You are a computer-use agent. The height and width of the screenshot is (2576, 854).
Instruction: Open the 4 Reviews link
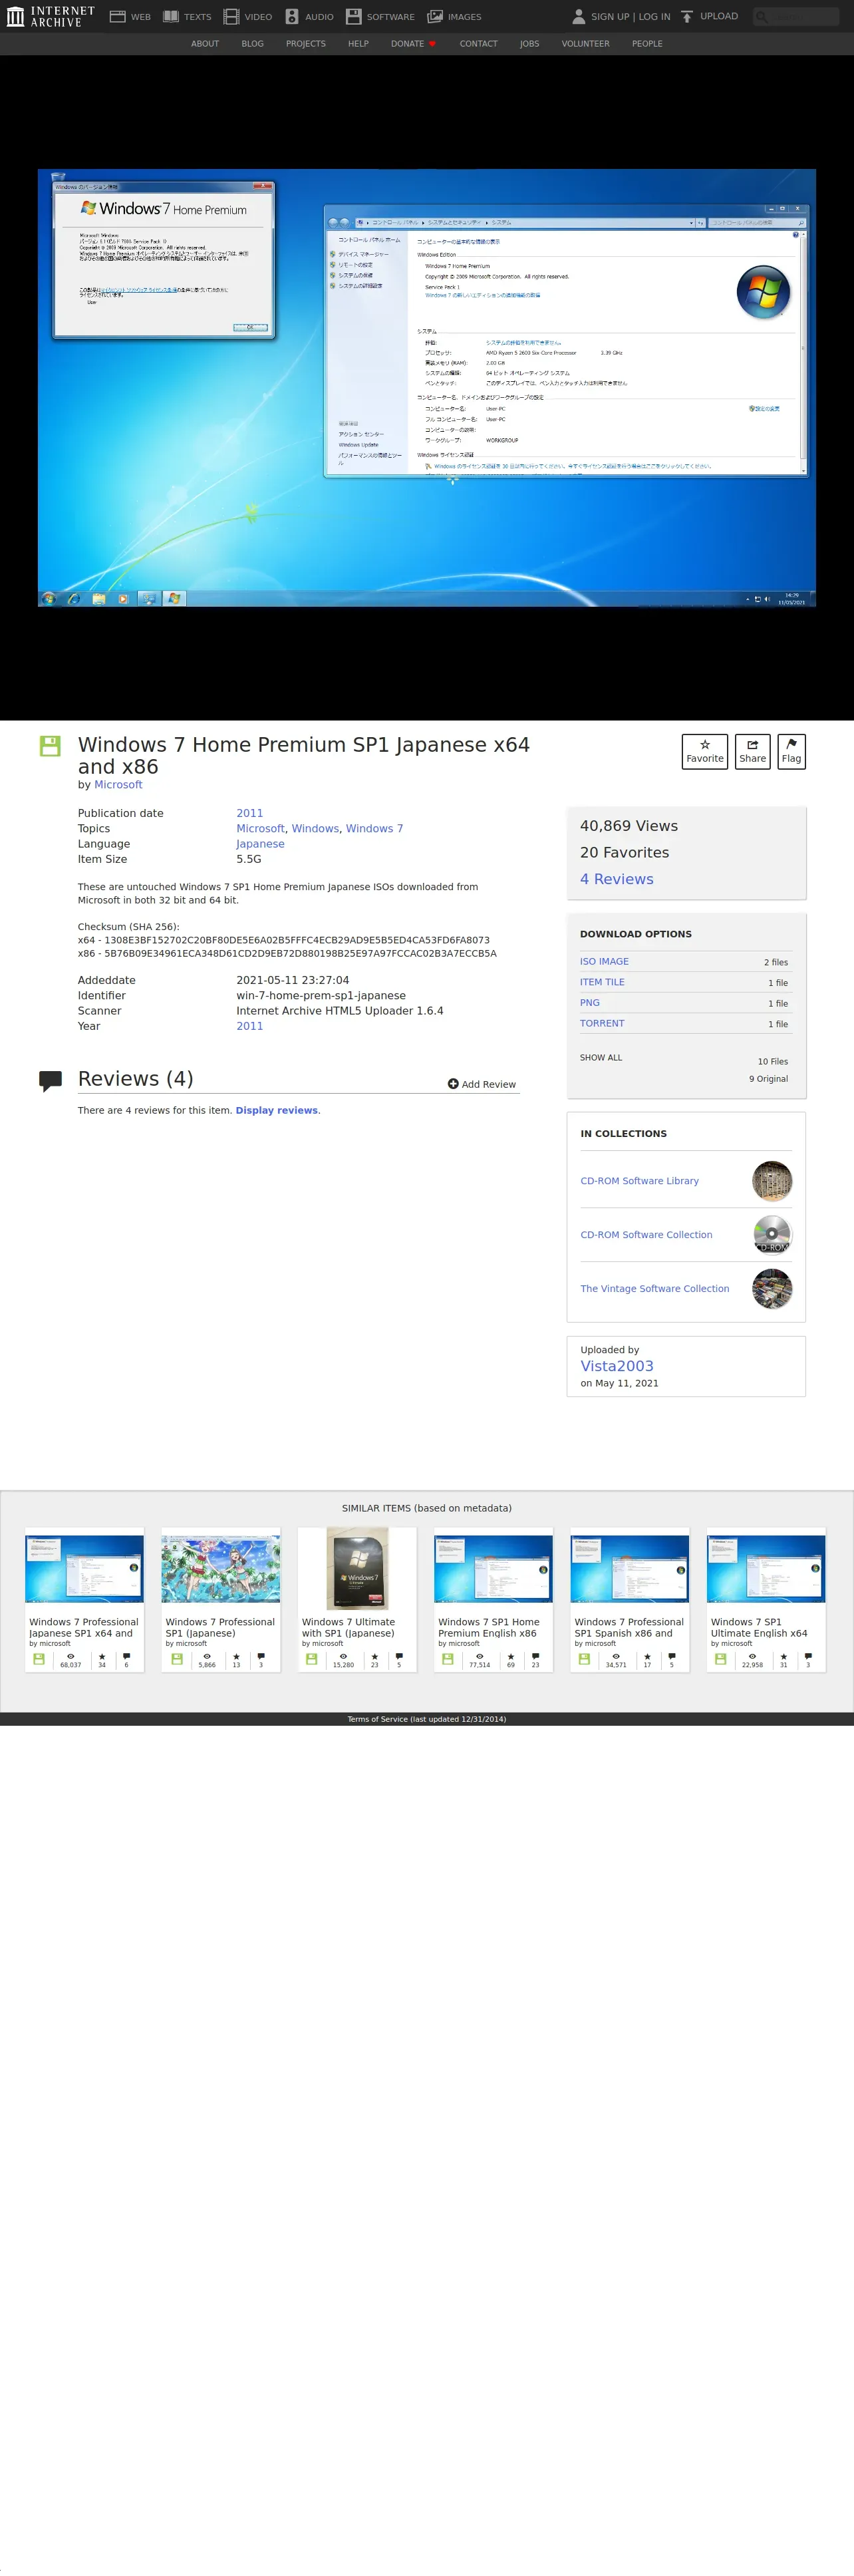pos(616,879)
